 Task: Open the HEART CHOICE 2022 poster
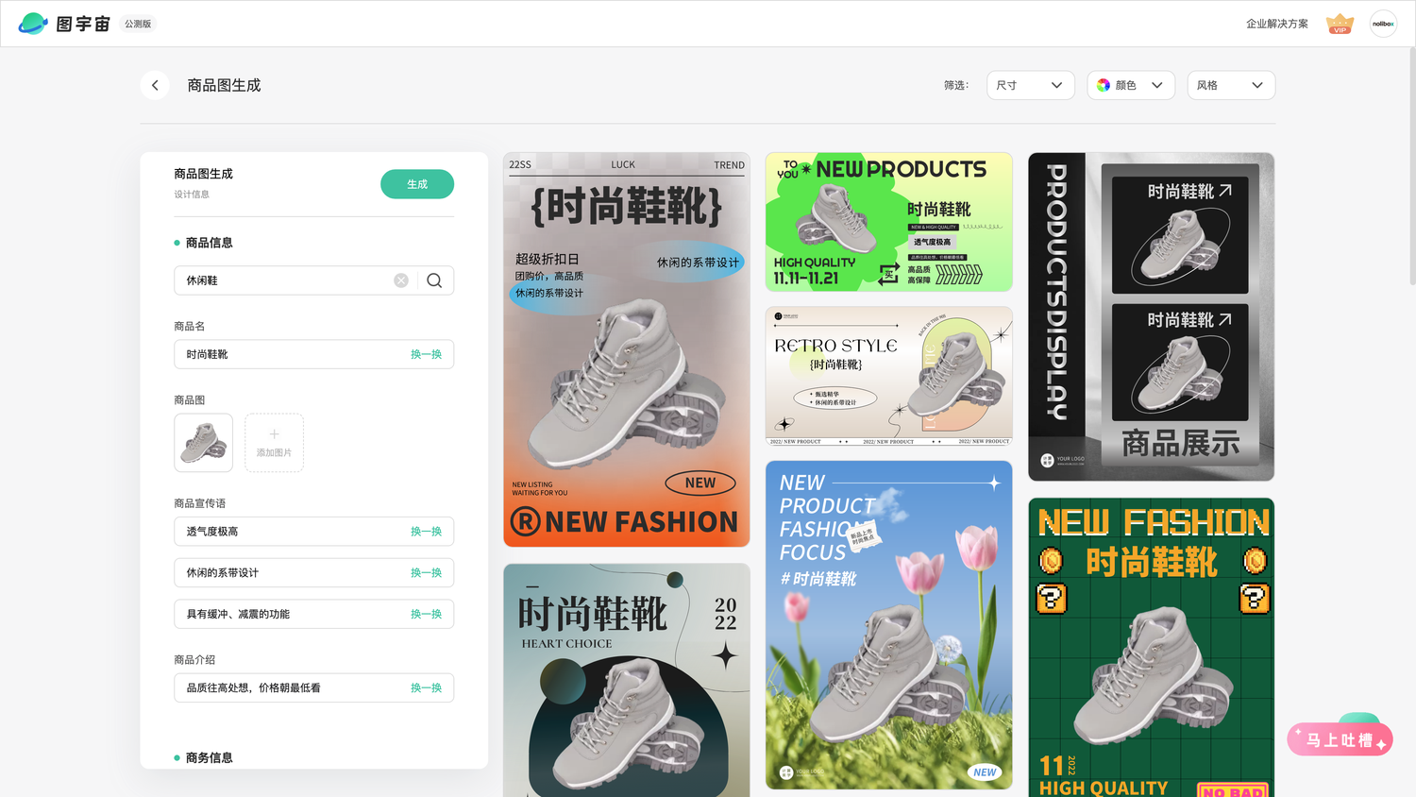627,680
